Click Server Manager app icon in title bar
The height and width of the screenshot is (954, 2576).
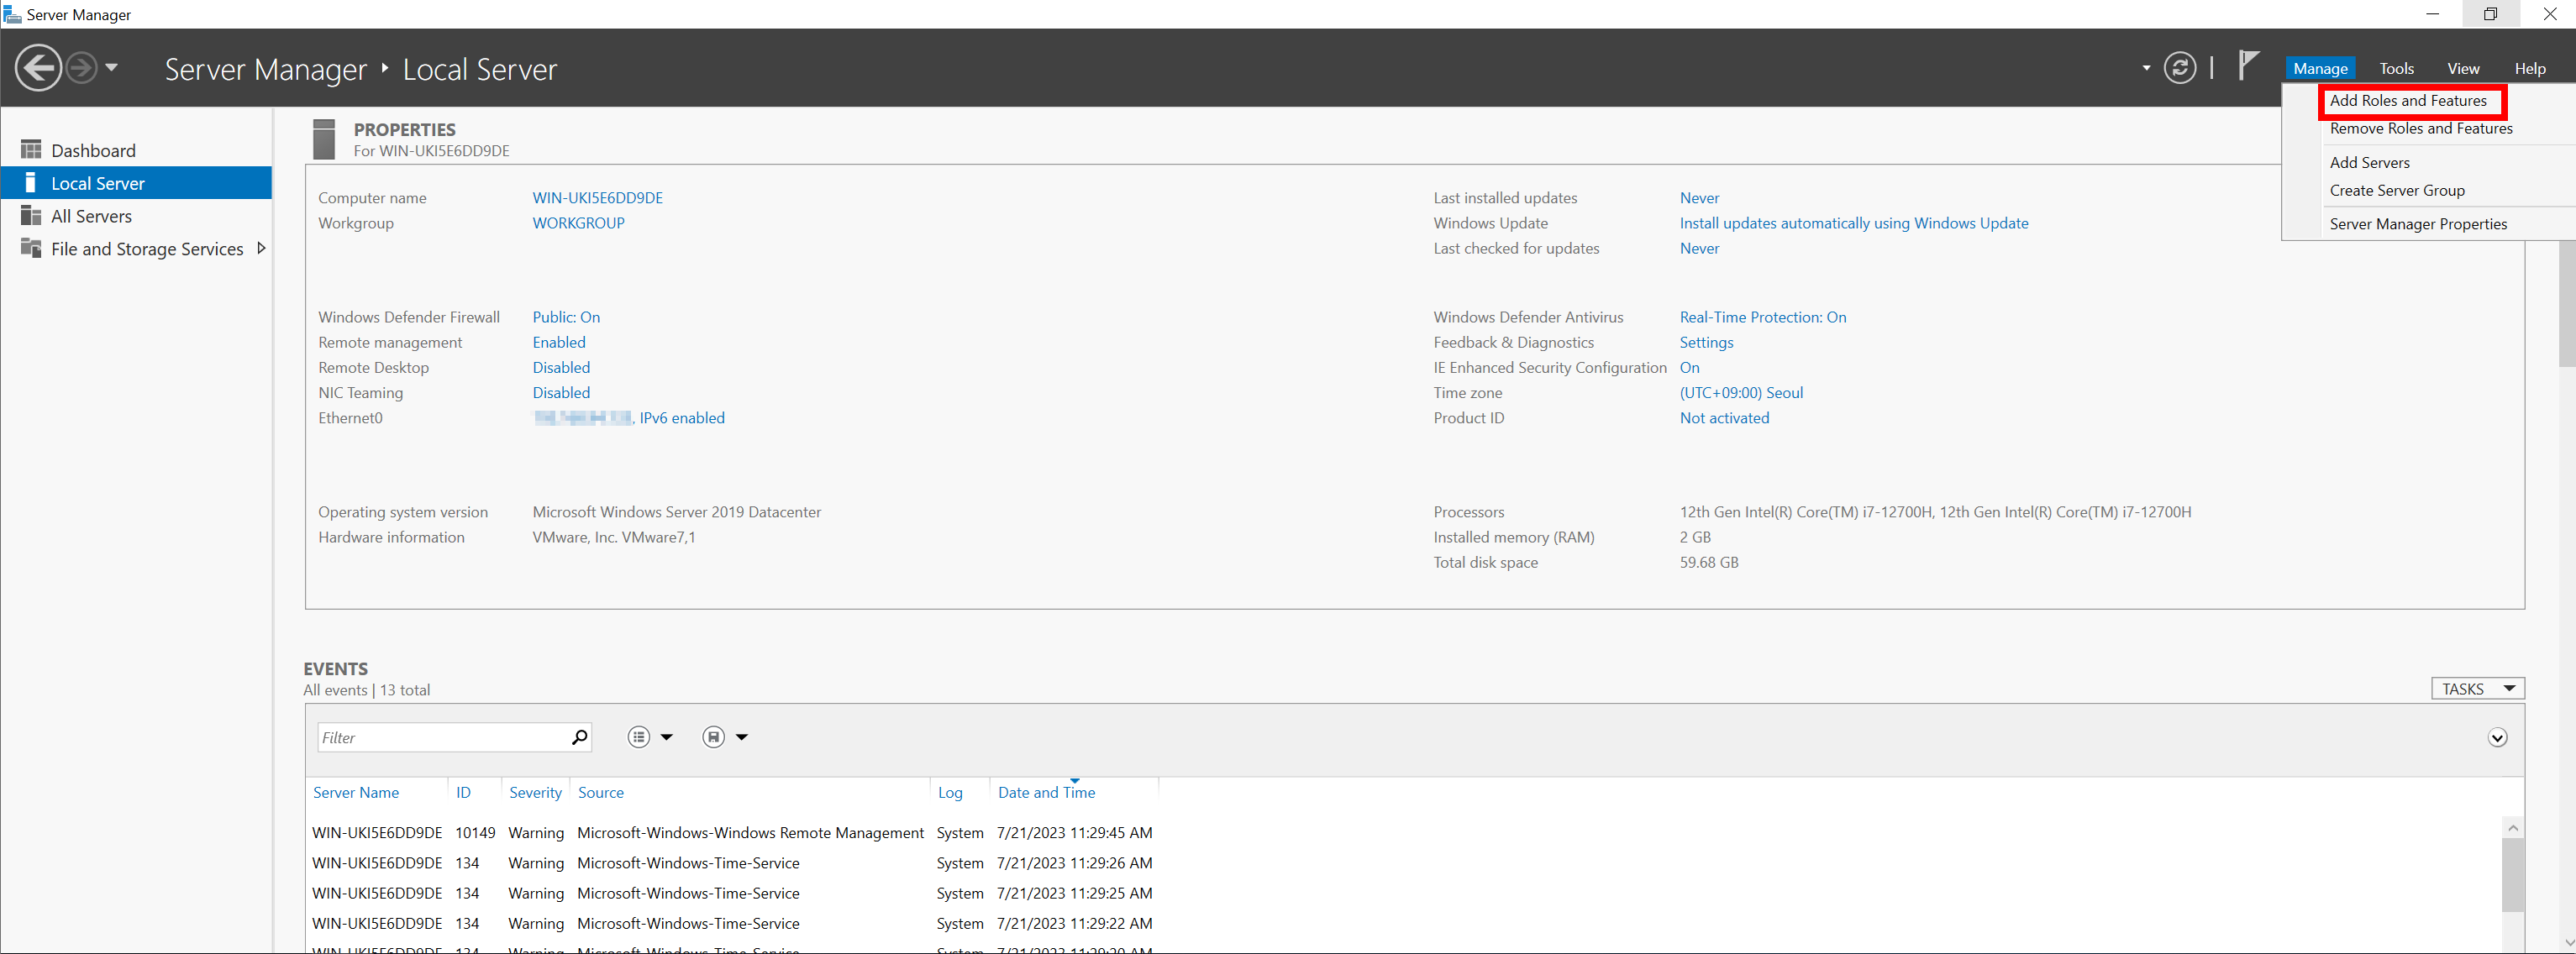pyautogui.click(x=12, y=14)
